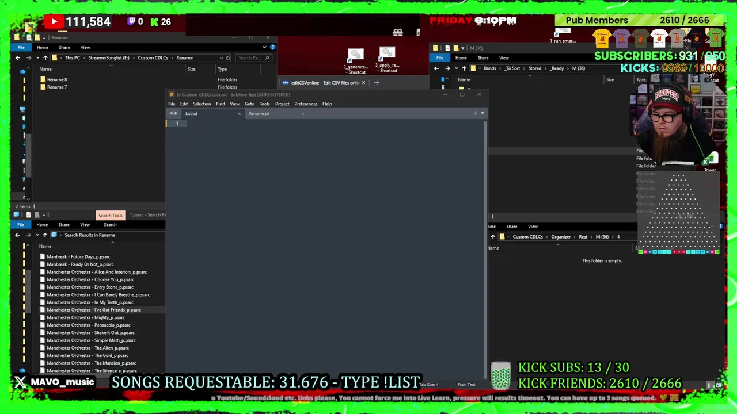Open Sublime Text Find menu

tap(220, 103)
